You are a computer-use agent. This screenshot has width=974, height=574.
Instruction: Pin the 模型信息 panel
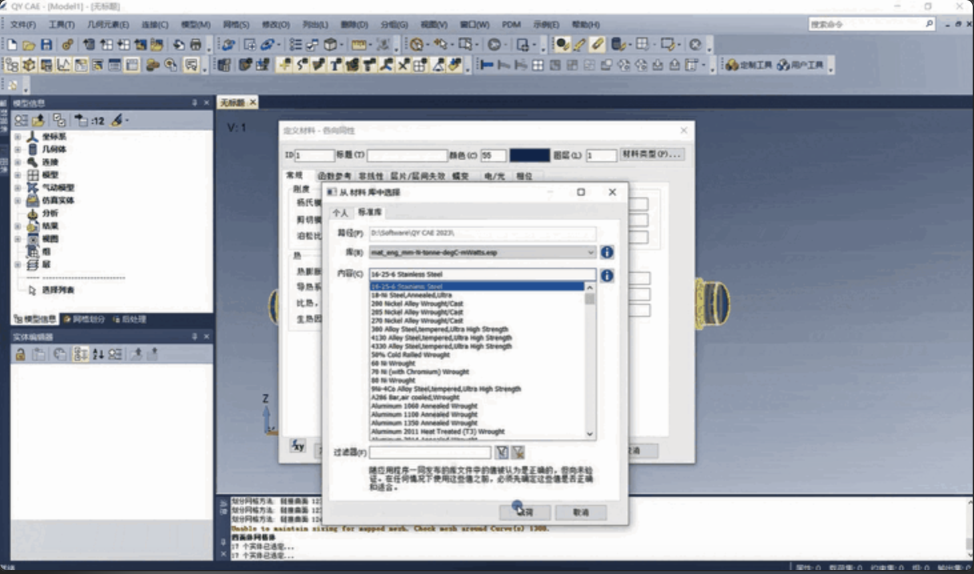(195, 103)
